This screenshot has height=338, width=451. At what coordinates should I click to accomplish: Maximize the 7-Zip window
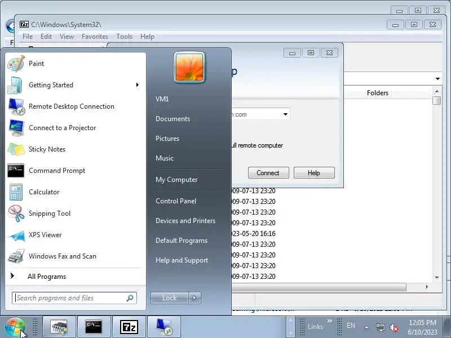[x=414, y=25]
